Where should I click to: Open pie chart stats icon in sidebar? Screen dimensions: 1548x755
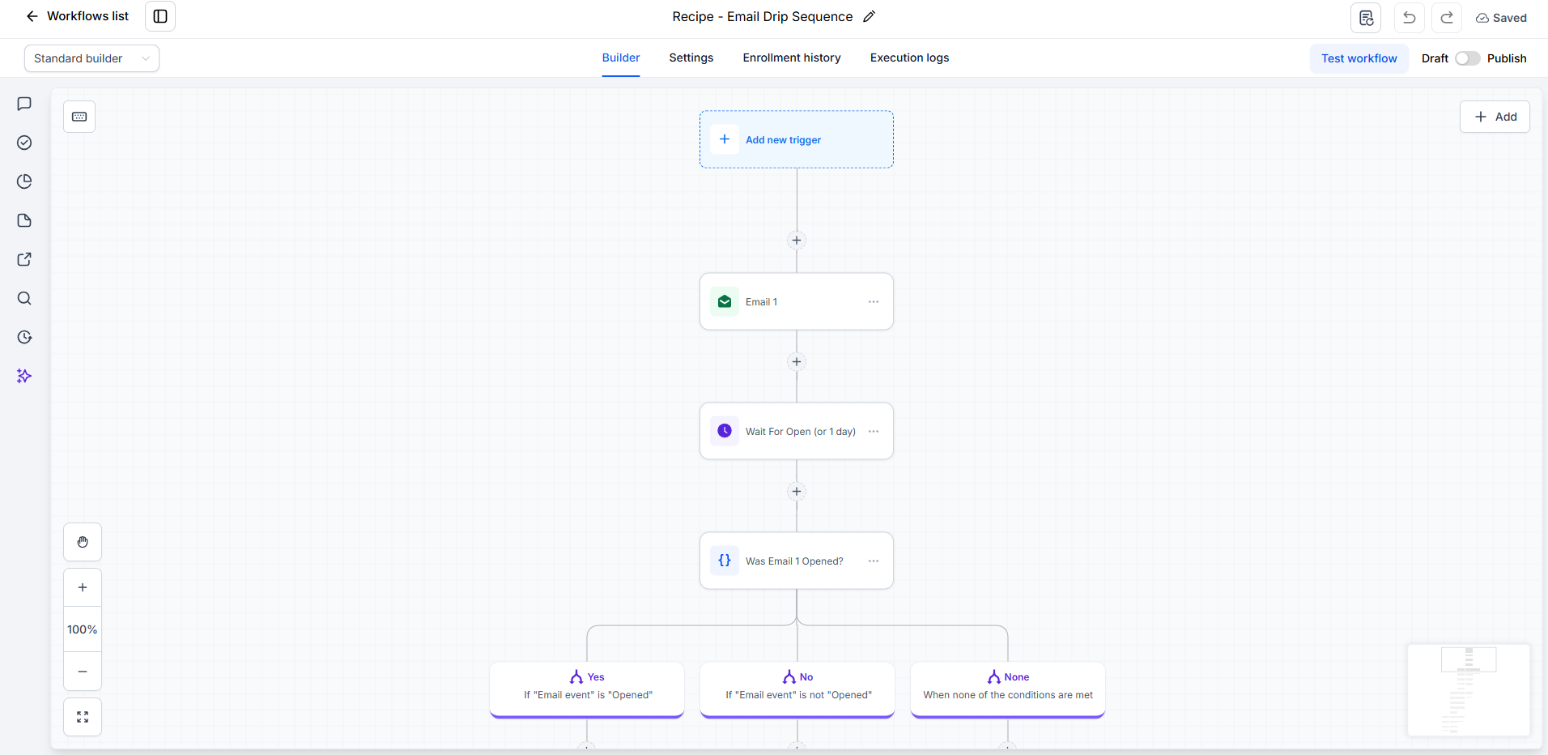(x=24, y=181)
